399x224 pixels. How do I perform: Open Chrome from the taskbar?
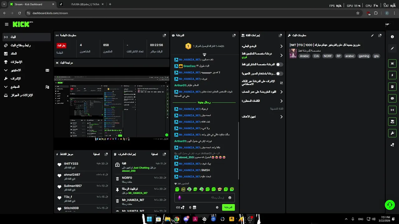[x=177, y=219]
